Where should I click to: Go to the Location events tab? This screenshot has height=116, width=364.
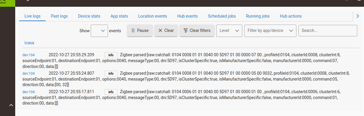(152, 16)
